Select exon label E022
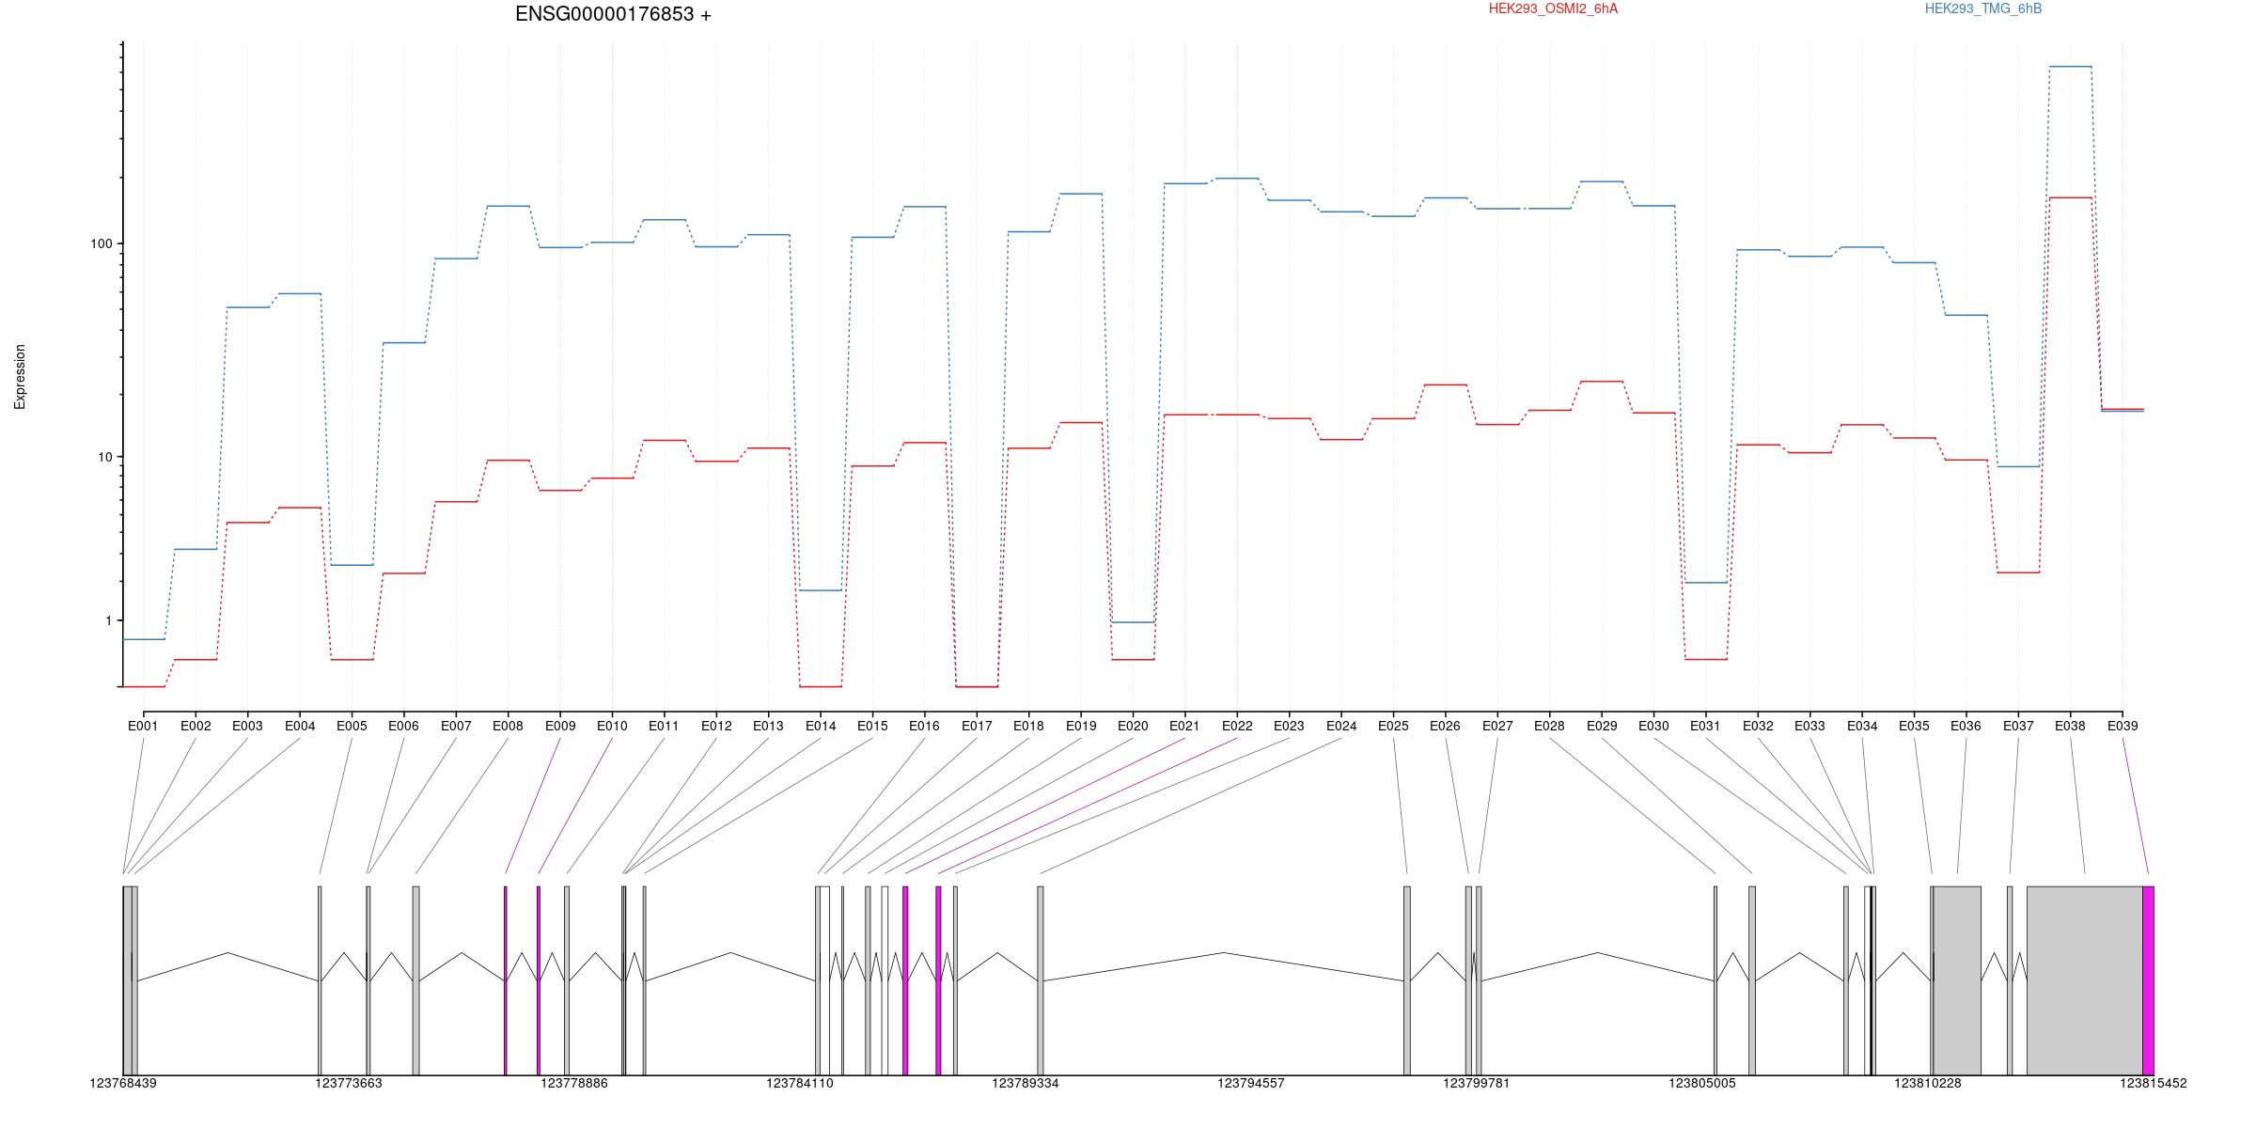 [x=1237, y=726]
